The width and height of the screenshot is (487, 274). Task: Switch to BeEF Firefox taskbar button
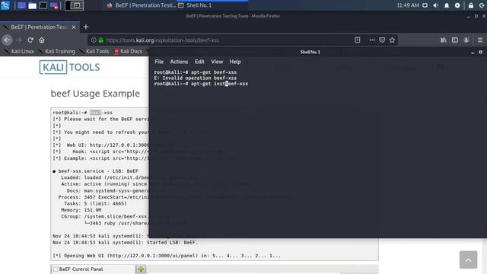(141, 5)
